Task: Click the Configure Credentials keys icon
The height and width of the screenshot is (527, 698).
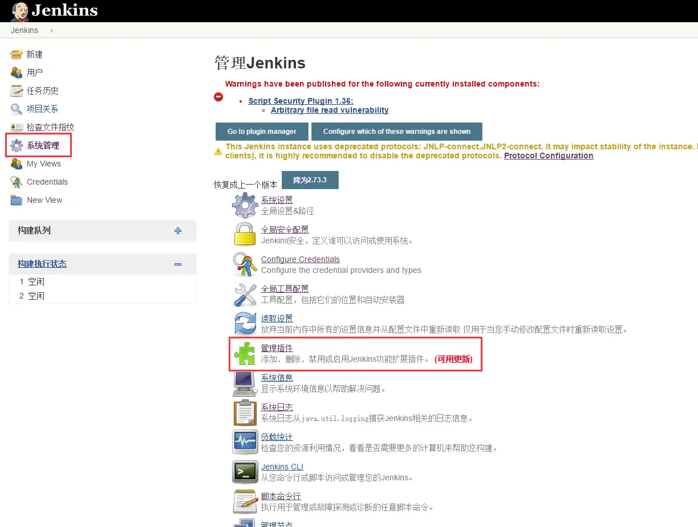Action: pos(245,264)
